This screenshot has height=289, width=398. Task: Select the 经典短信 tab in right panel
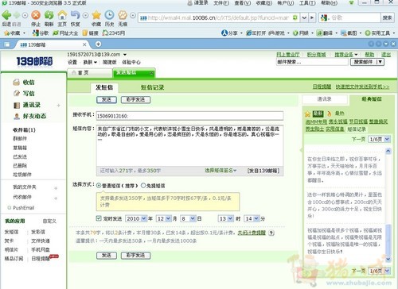tap(372, 99)
